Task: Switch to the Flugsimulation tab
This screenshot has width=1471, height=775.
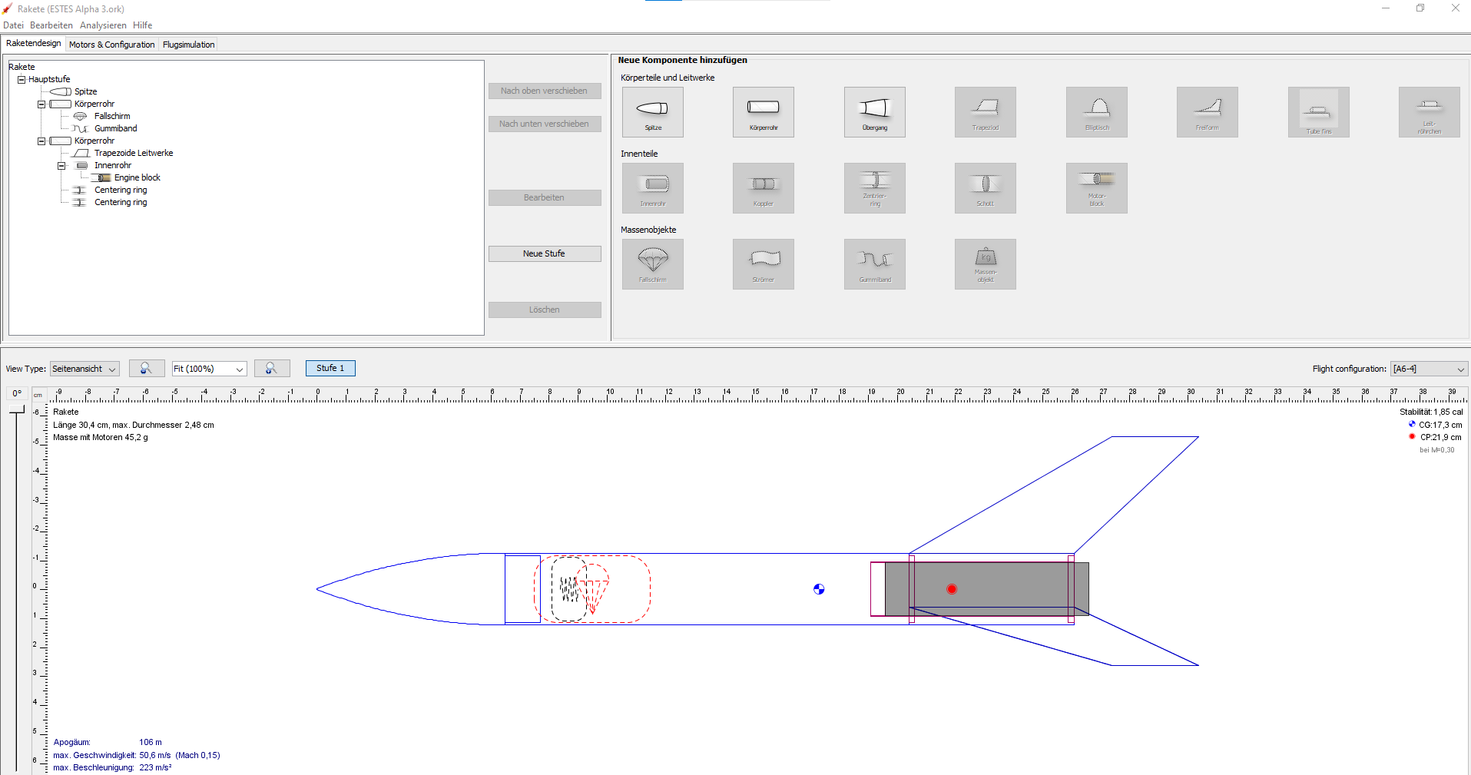Action: pos(188,45)
